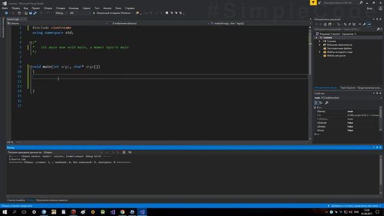This screenshot has width=384, height=216.
Task: Open Chrome from the taskbar
Action: pyautogui.click(x=122, y=212)
